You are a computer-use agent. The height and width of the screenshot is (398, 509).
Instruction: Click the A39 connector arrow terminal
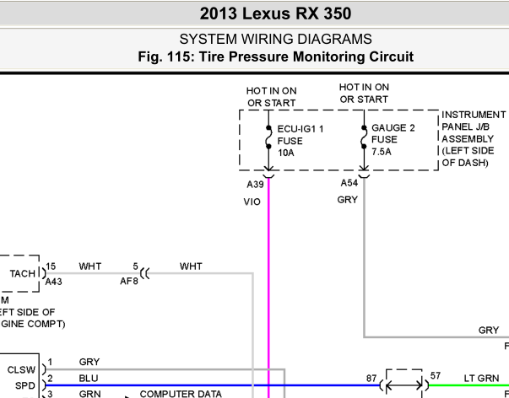268,172
